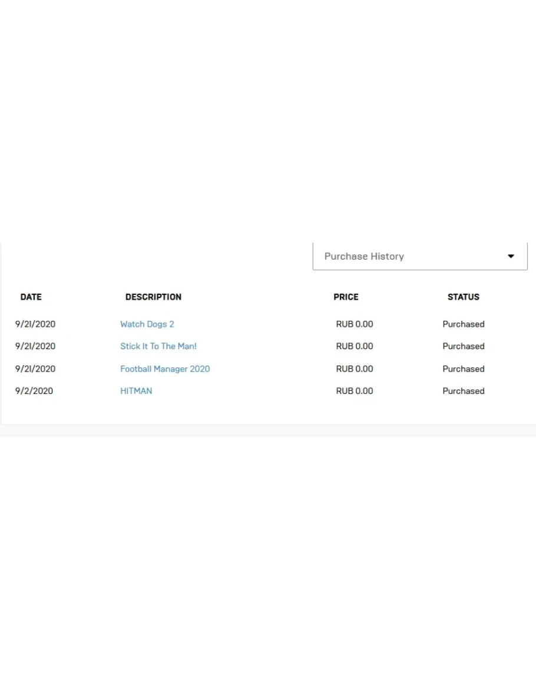Open the Stick It To The Man! link
This screenshot has height=680, width=536.
[158, 346]
